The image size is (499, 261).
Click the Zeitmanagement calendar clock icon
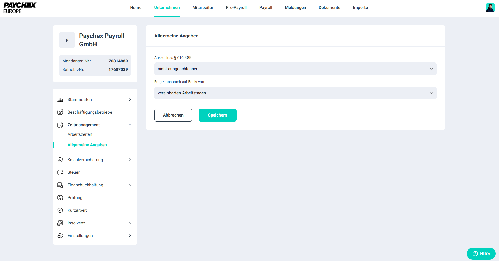click(60, 125)
